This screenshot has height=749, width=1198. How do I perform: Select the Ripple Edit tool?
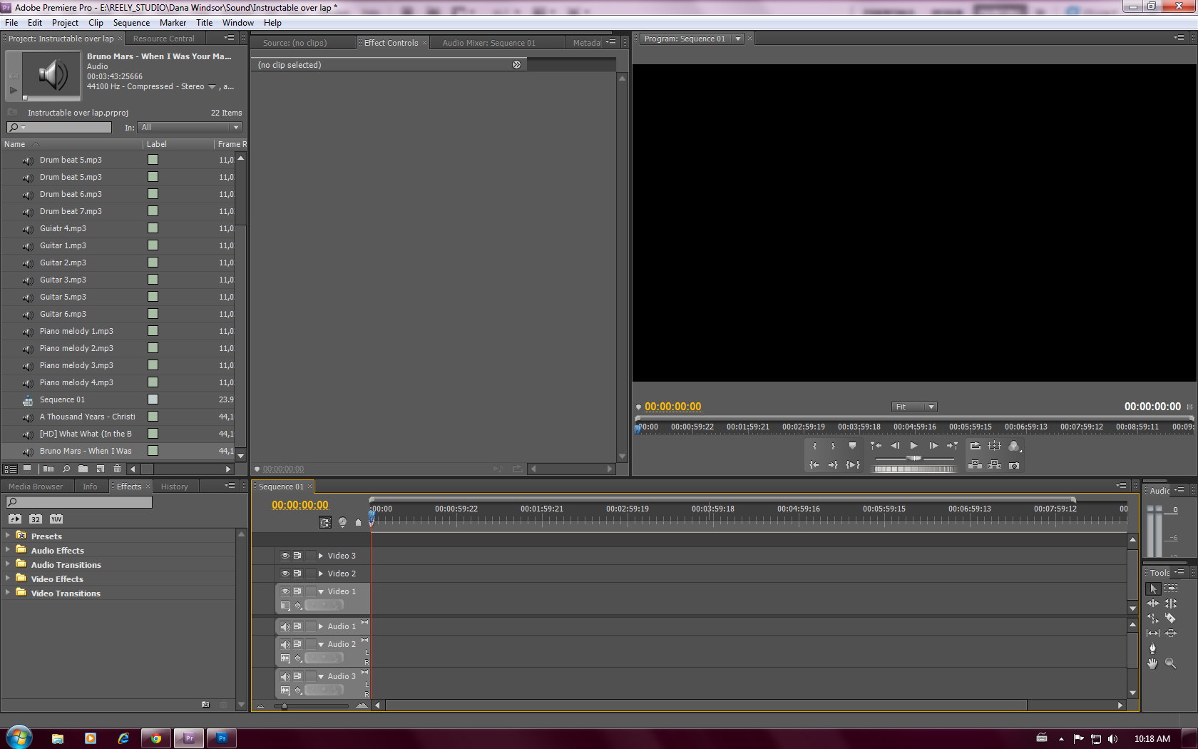(x=1153, y=603)
